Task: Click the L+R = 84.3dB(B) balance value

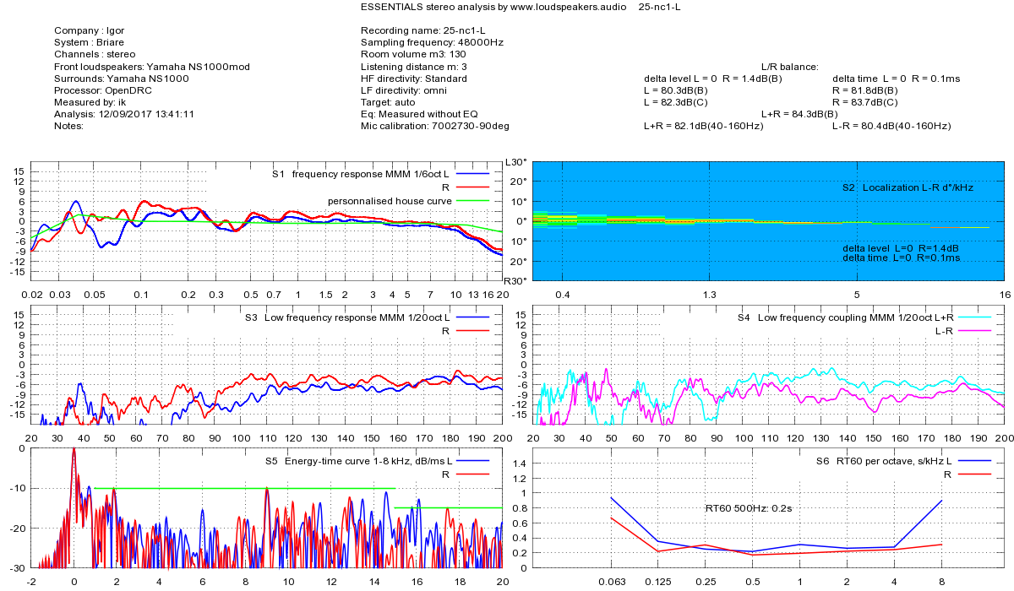Action: tap(799, 114)
